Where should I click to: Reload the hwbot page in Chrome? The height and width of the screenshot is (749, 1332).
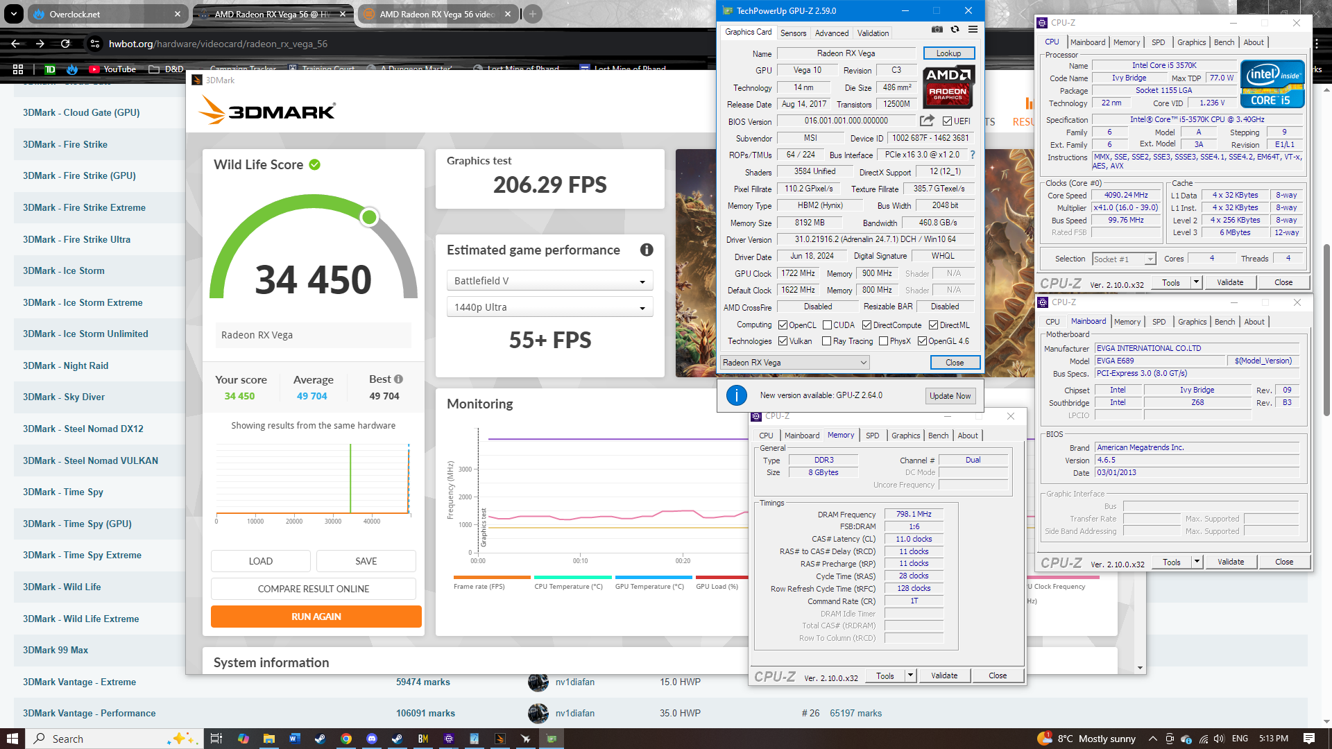[65, 44]
